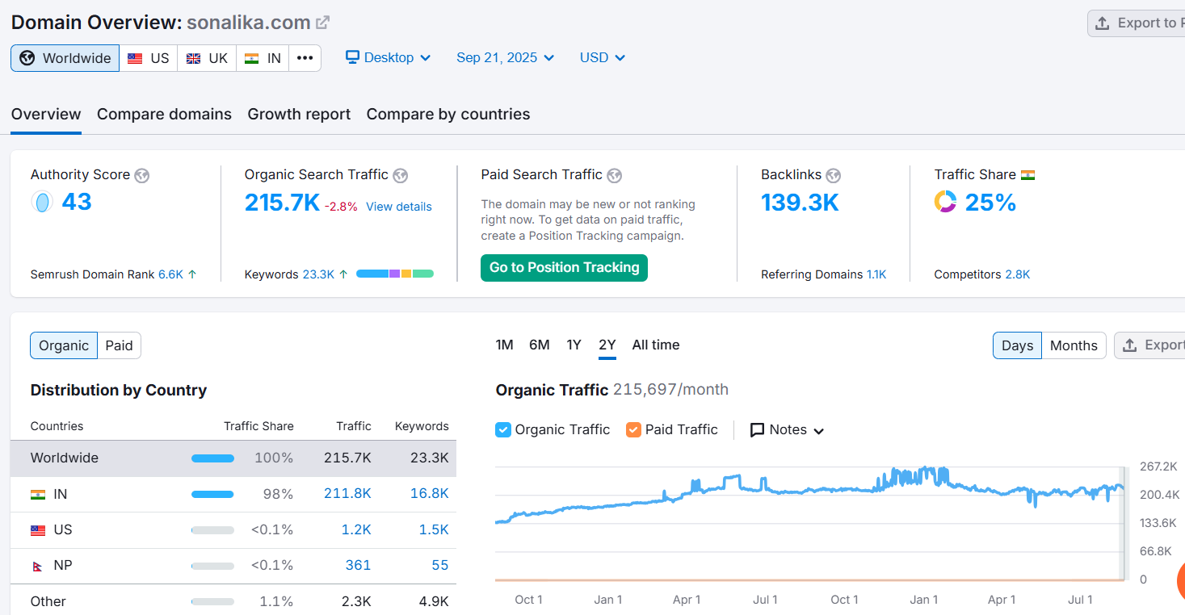The width and height of the screenshot is (1185, 615).
Task: Uncheck the Organic Traffic checkbox
Action: tap(503, 429)
